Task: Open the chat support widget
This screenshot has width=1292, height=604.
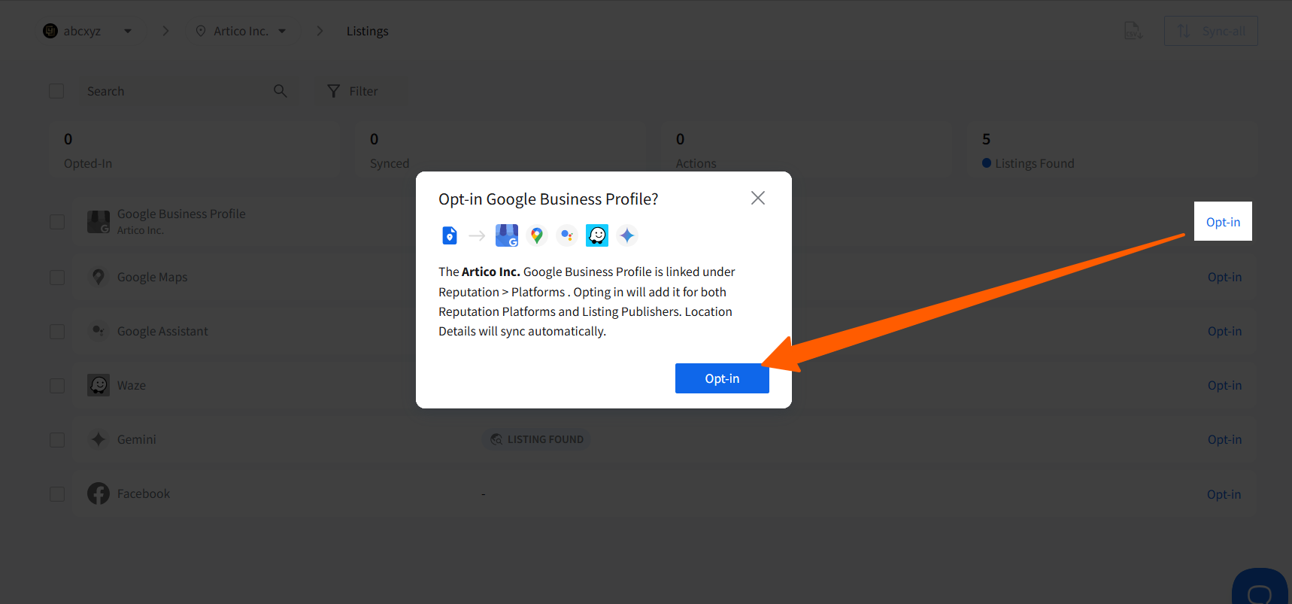Action: (x=1260, y=588)
